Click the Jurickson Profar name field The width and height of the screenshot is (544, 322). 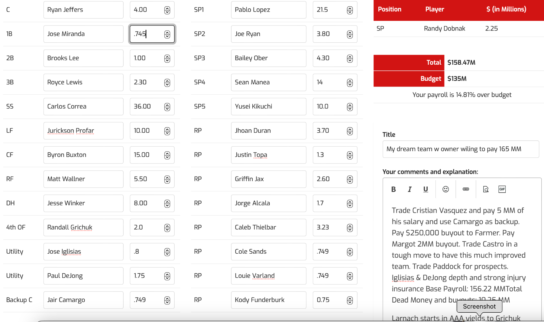83,131
